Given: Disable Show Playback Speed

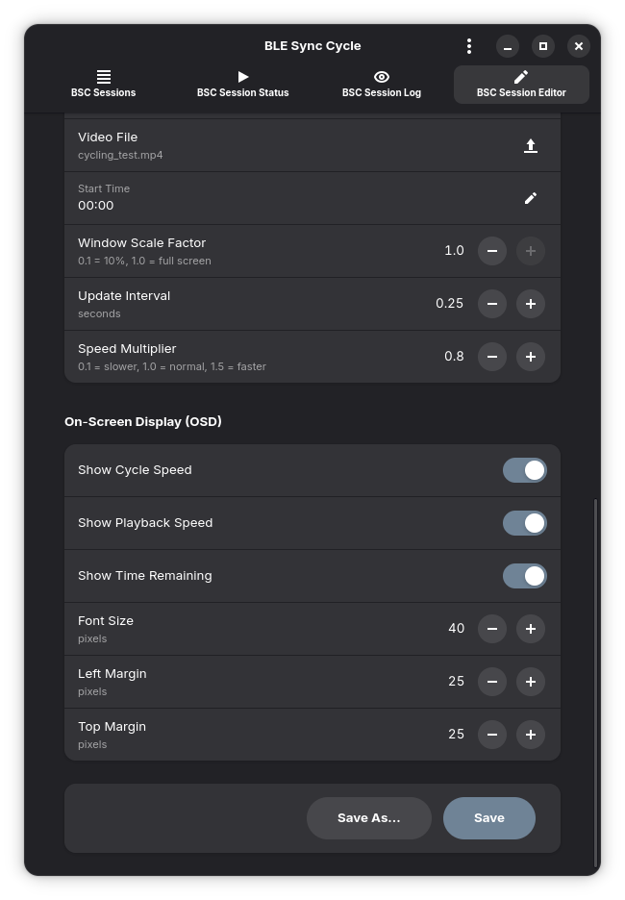Looking at the screenshot, I should tap(524, 522).
